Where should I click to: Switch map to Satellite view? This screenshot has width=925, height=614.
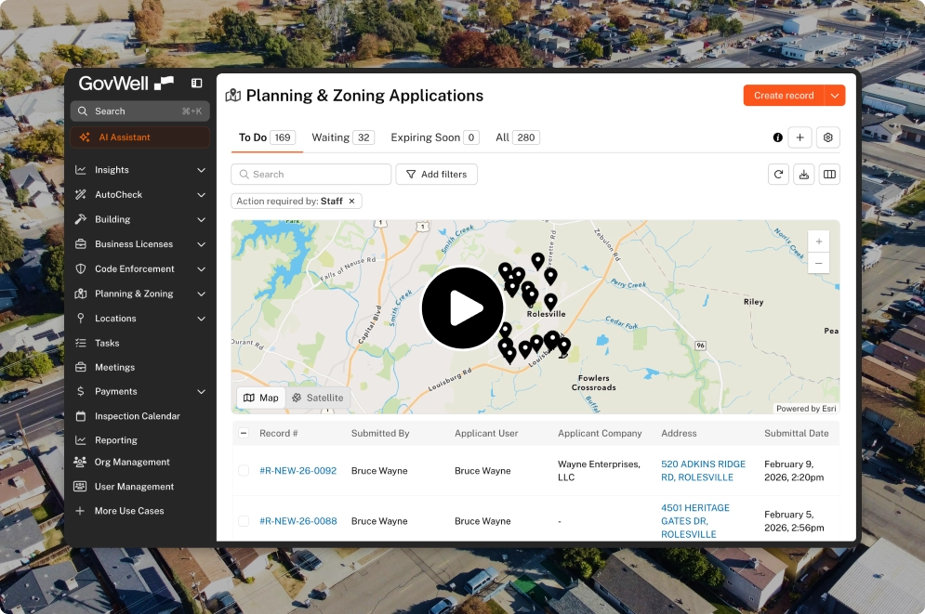317,398
